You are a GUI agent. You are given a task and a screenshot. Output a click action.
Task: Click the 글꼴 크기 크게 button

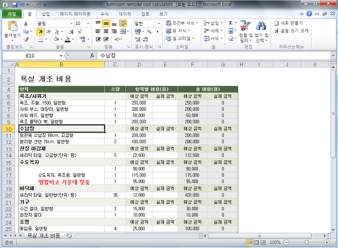pos(291,31)
